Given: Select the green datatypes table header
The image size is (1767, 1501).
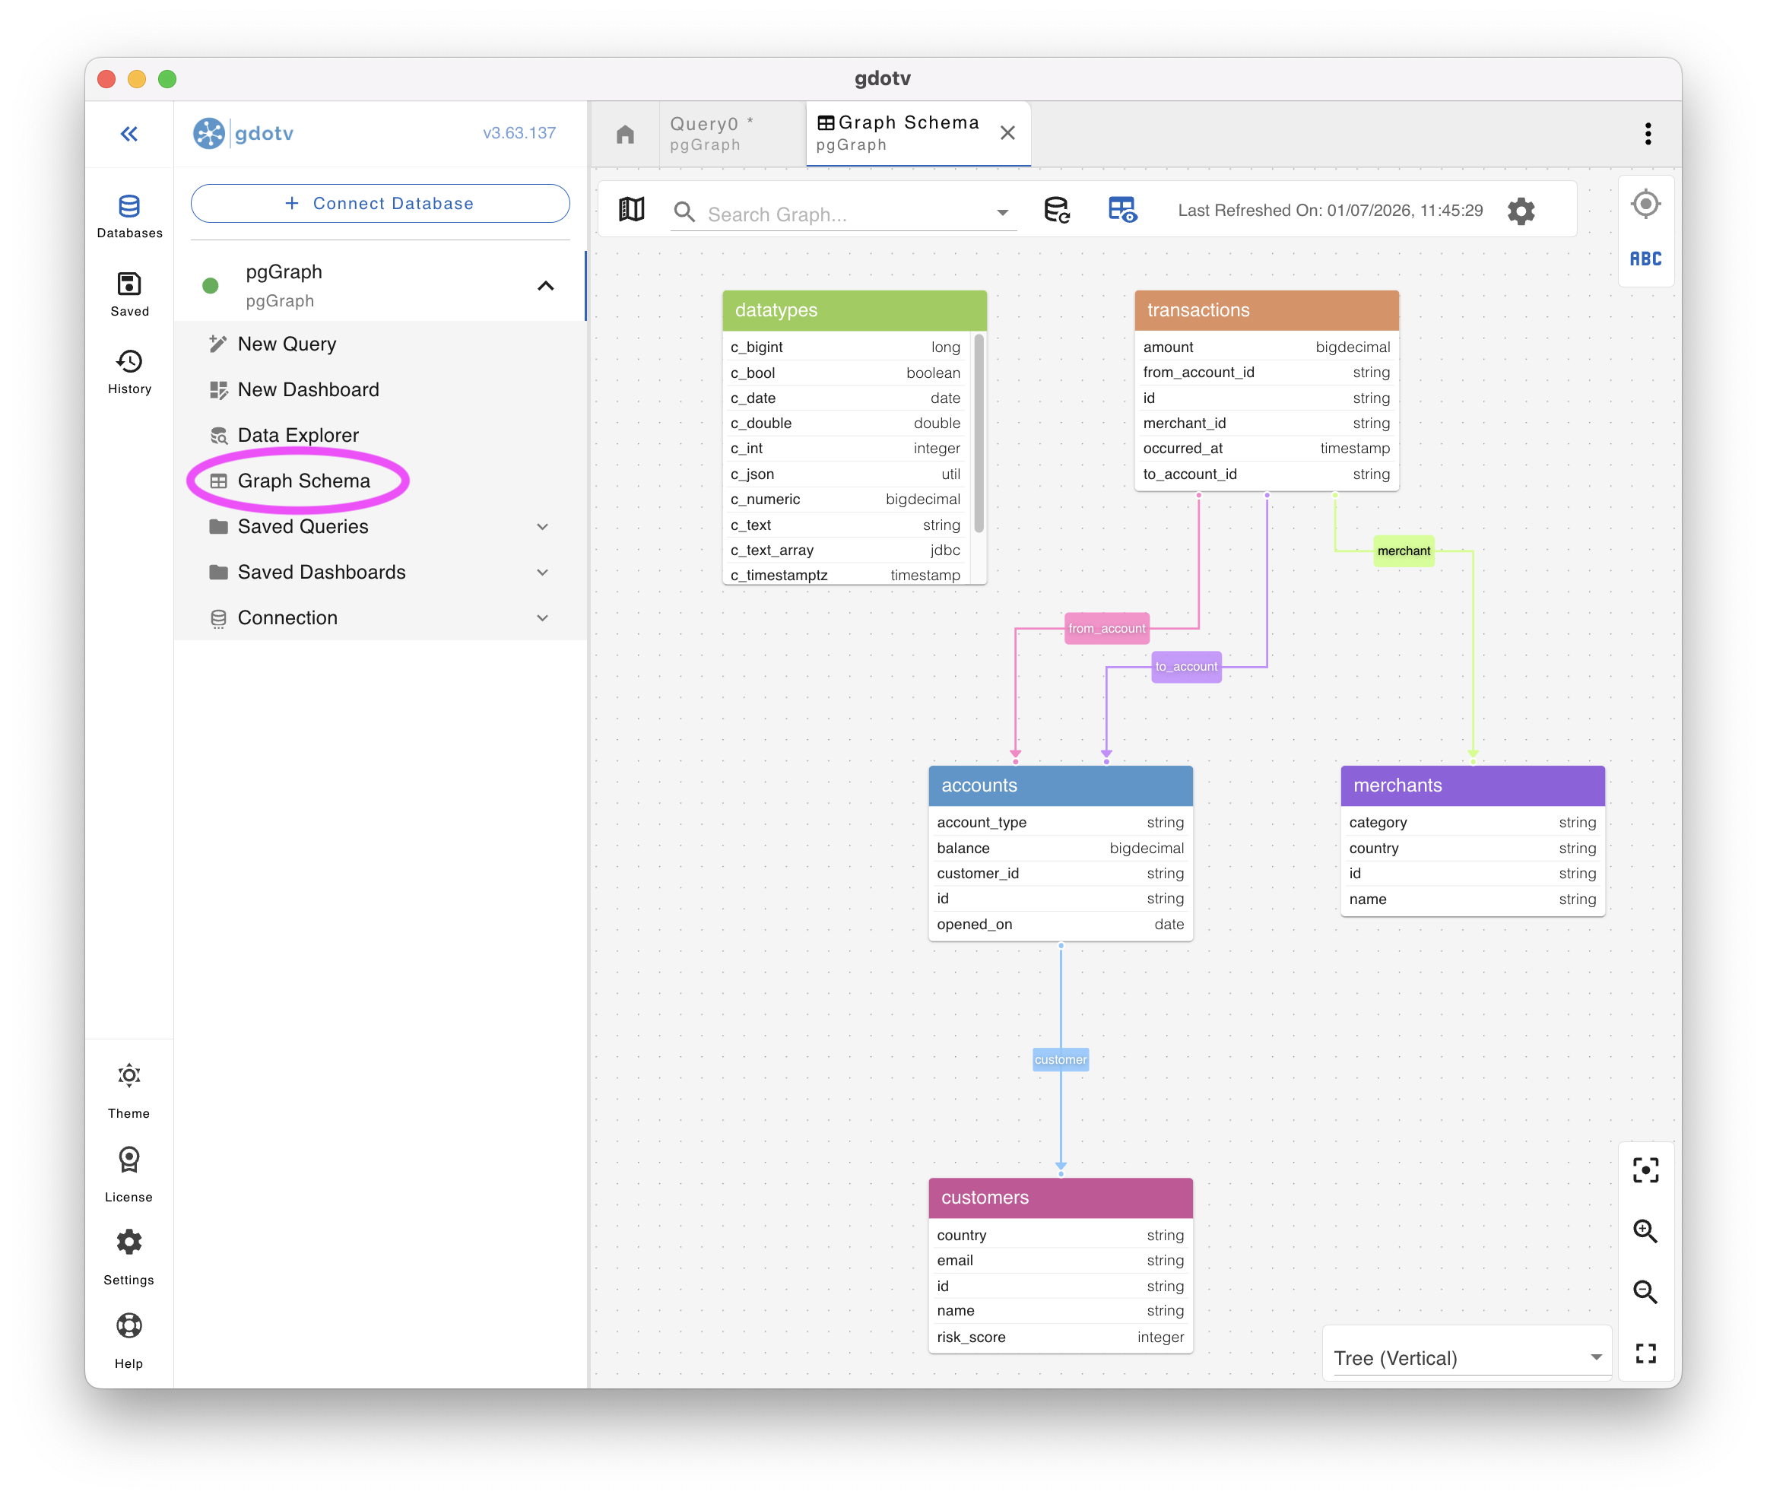Looking at the screenshot, I should pyautogui.click(x=854, y=310).
